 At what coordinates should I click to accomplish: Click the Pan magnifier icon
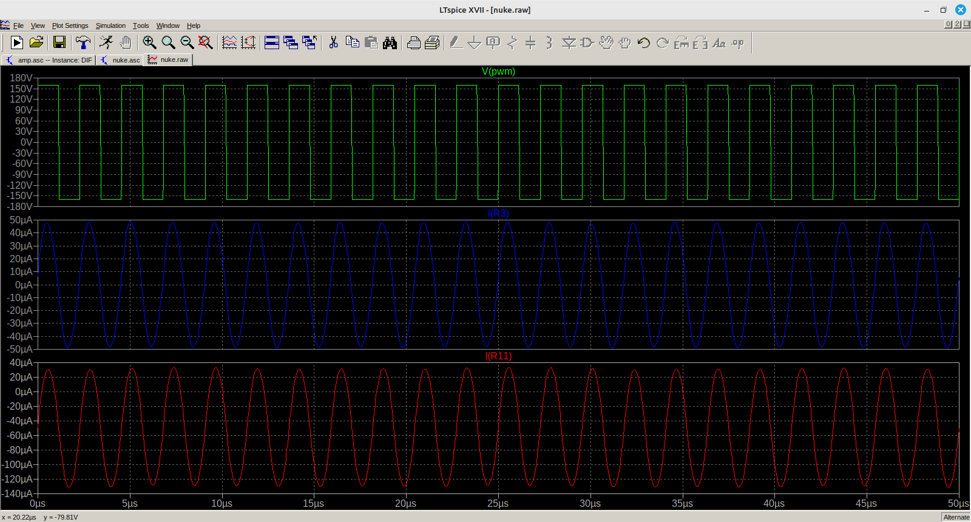point(168,42)
